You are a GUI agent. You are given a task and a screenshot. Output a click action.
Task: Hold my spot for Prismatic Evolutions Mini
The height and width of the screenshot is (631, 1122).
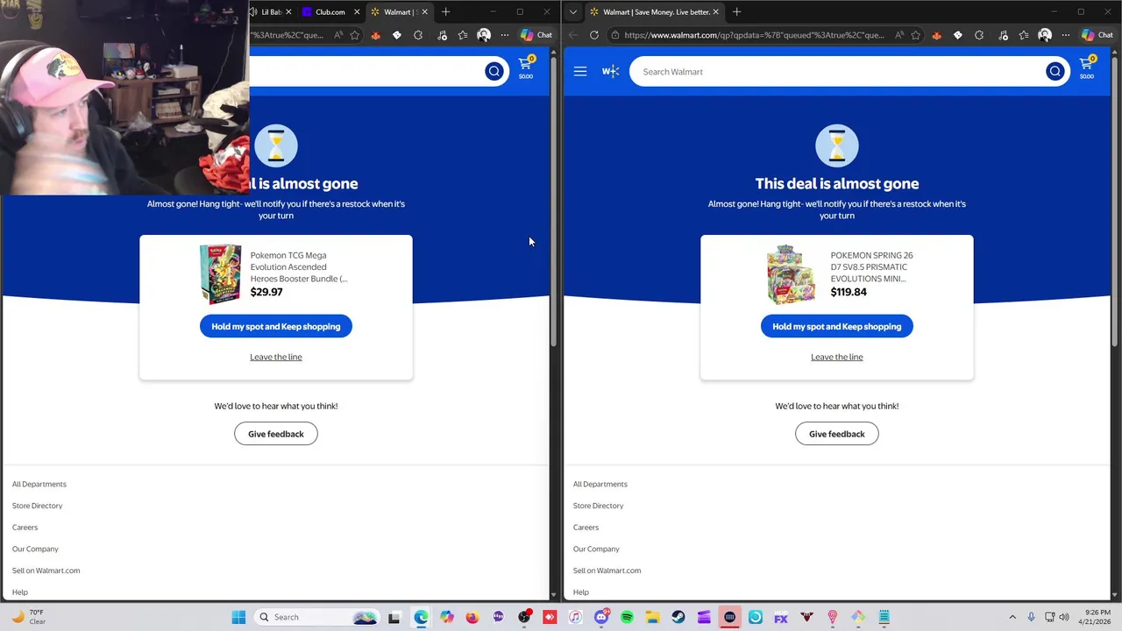(837, 327)
